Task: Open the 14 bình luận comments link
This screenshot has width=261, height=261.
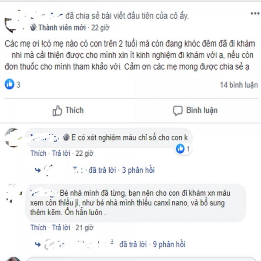Action: (x=239, y=85)
